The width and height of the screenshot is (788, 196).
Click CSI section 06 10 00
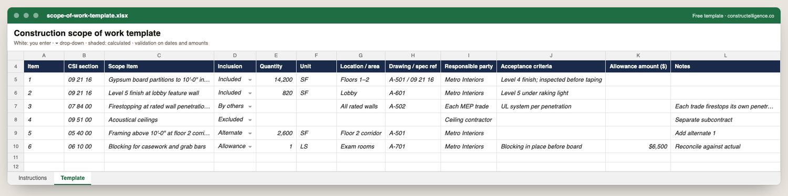(x=84, y=147)
